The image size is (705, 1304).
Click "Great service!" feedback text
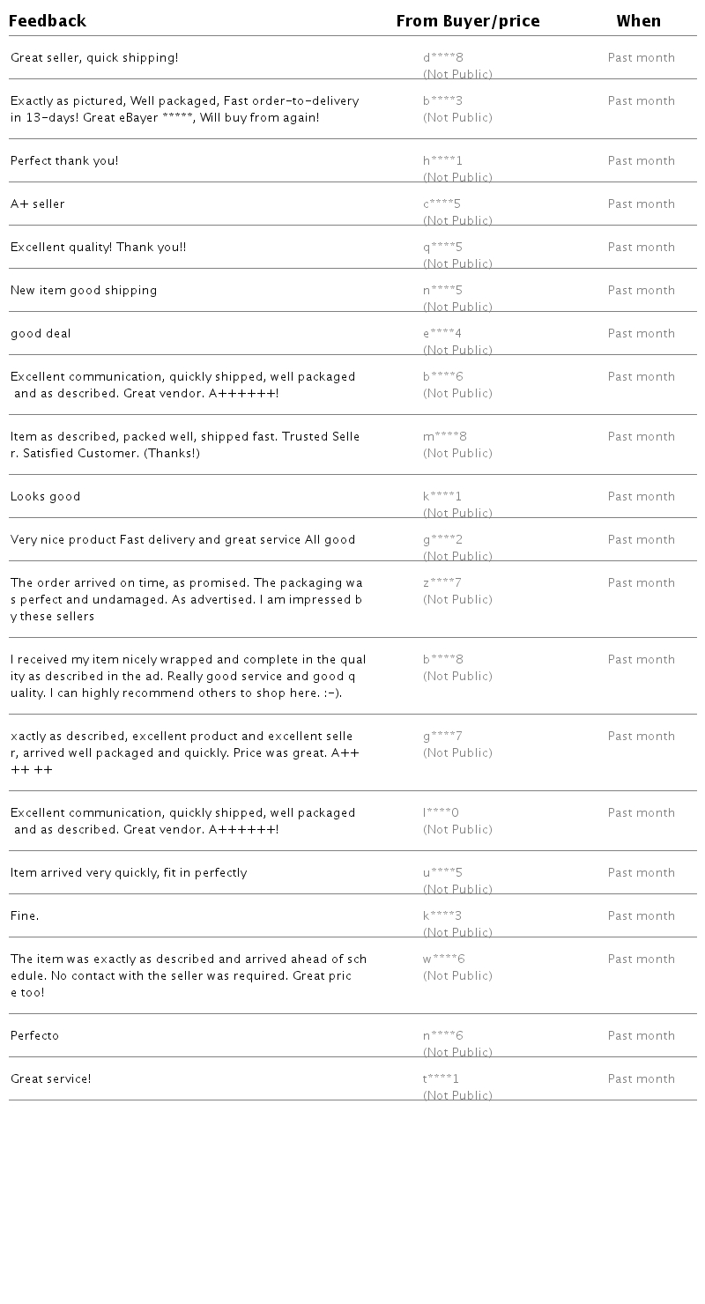pos(51,1079)
